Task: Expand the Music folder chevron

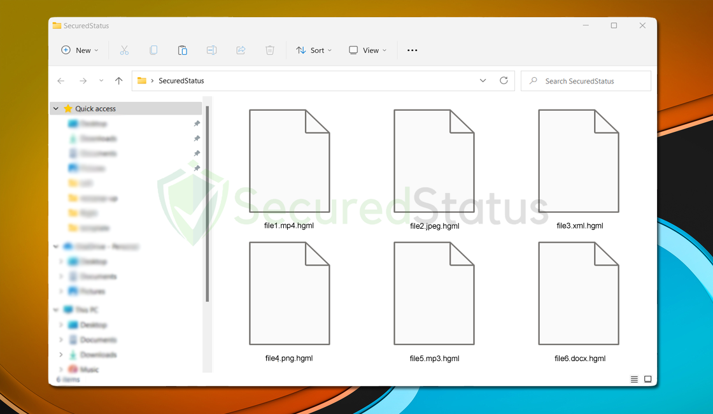Action: tap(61, 369)
